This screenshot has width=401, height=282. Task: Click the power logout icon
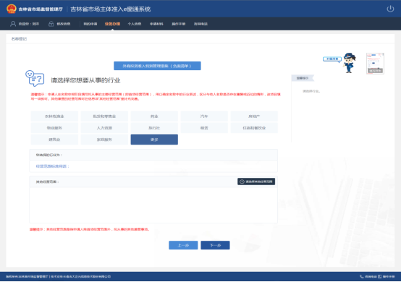(x=390, y=9)
